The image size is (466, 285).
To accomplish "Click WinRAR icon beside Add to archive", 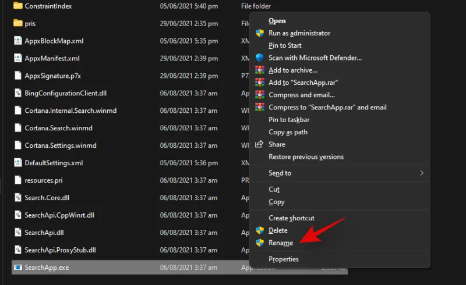I will (x=259, y=70).
